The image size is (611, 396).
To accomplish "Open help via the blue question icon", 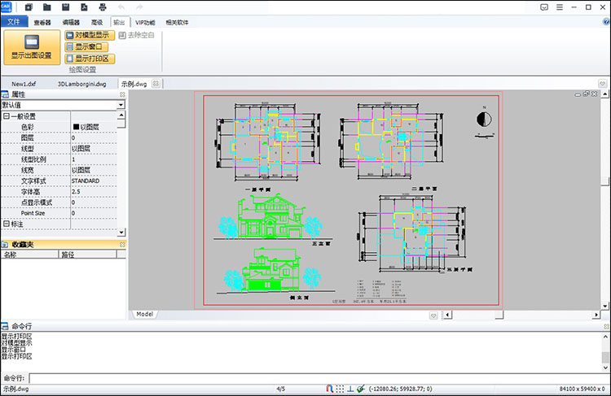I will coord(606,22).
